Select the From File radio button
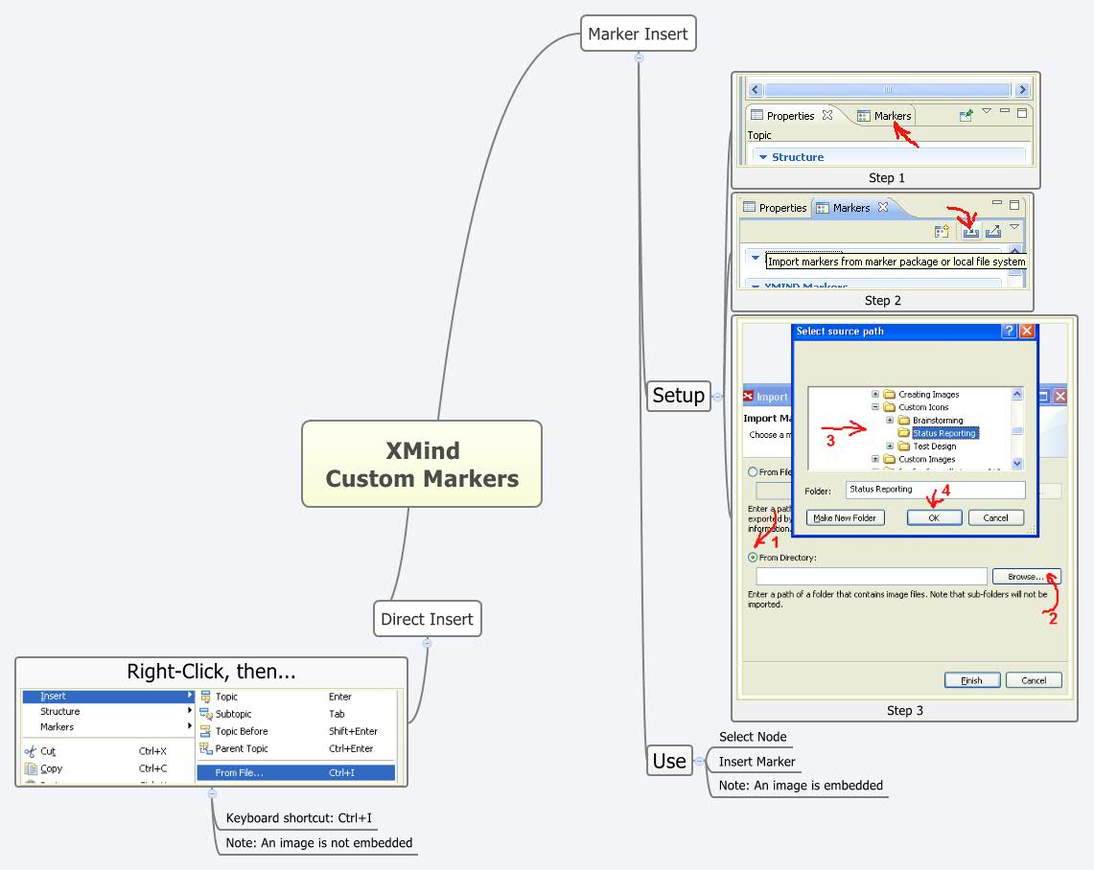This screenshot has height=870, width=1094. (x=753, y=471)
